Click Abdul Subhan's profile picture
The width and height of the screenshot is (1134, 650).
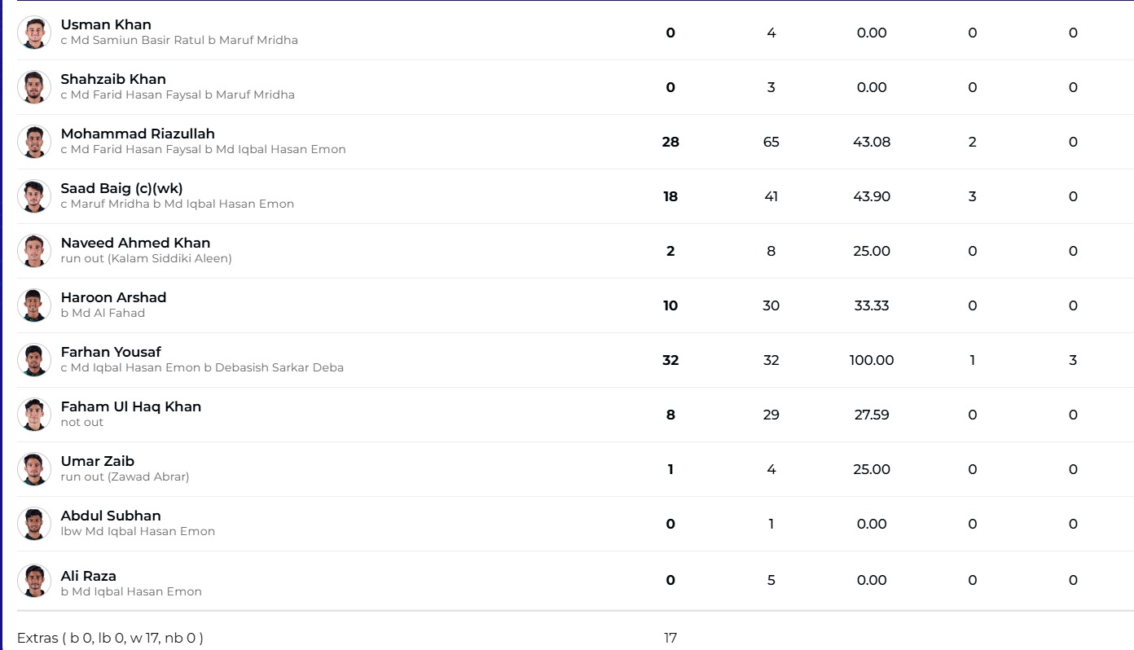34,524
